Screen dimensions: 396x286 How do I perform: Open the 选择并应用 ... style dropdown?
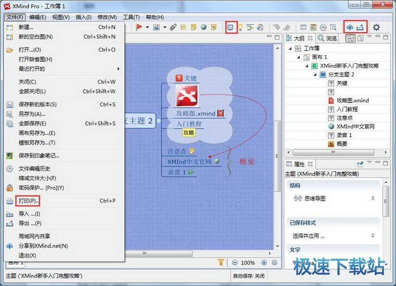[373, 235]
